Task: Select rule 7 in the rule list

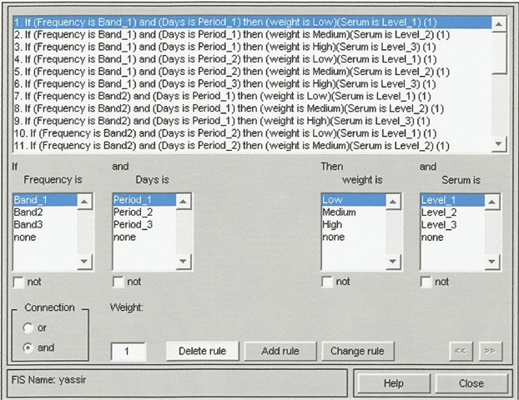Action: [252, 96]
